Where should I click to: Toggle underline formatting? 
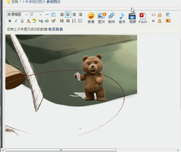(x=22, y=21)
